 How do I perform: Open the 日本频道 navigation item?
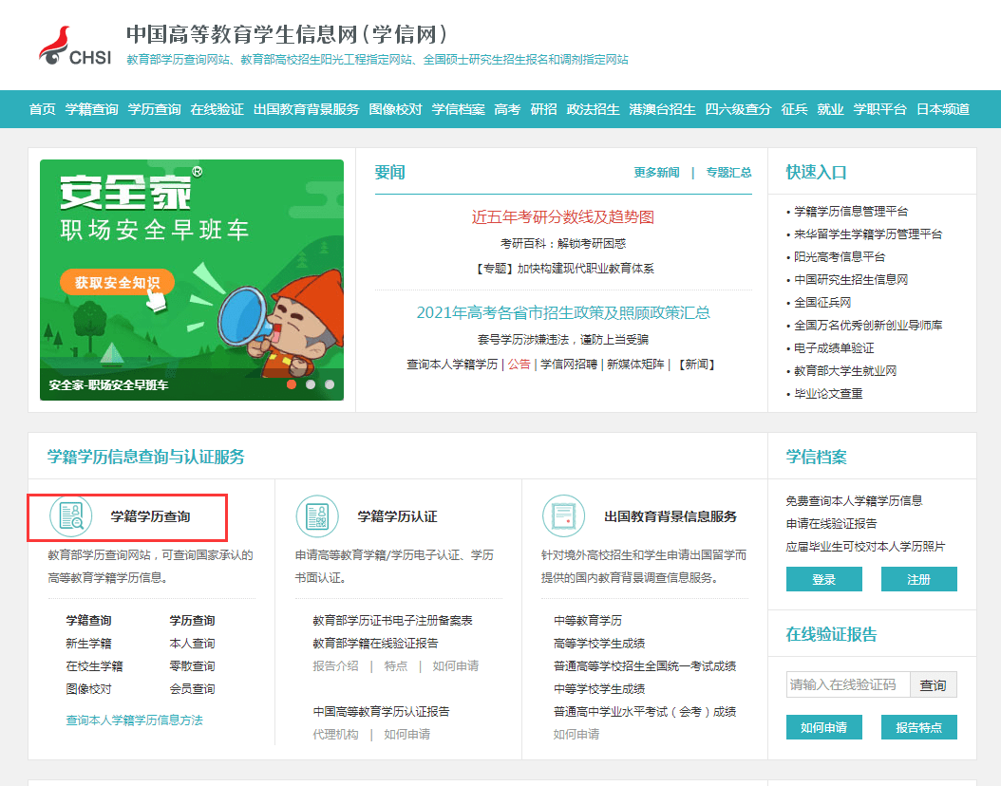tap(942, 109)
